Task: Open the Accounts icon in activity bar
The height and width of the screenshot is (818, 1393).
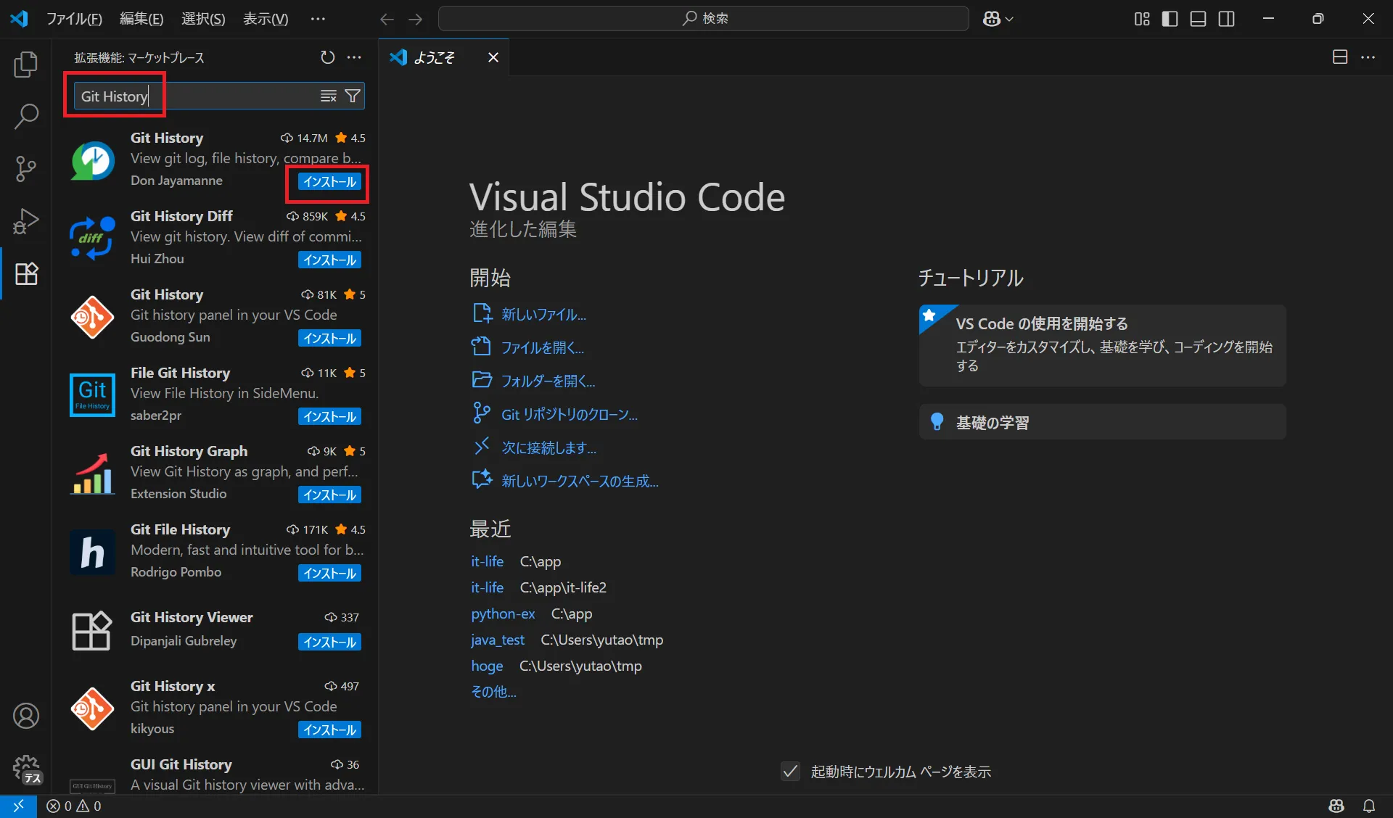Action: point(26,716)
